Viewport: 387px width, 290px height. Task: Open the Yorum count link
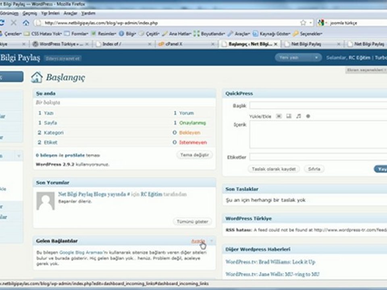coord(186,113)
